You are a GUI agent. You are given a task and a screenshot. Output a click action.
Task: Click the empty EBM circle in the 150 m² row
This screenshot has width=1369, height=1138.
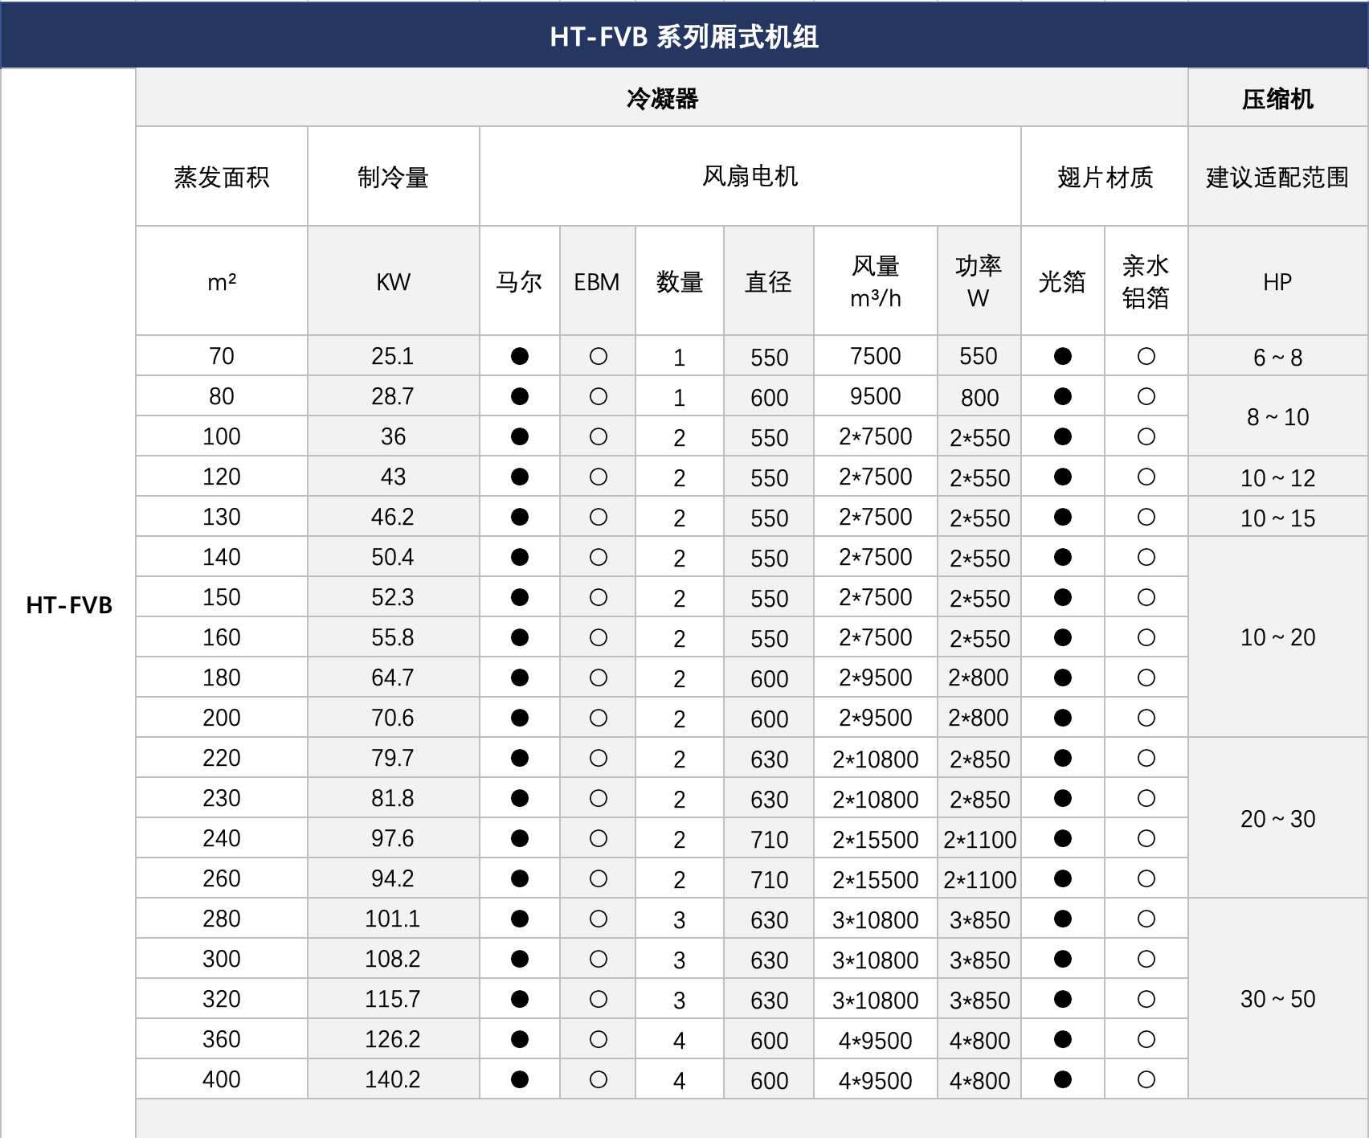(x=598, y=597)
